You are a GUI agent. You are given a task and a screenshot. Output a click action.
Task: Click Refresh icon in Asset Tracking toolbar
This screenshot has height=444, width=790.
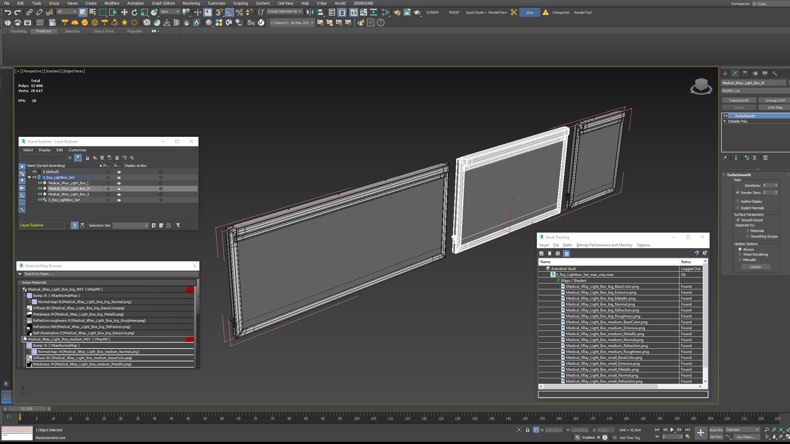tap(541, 254)
